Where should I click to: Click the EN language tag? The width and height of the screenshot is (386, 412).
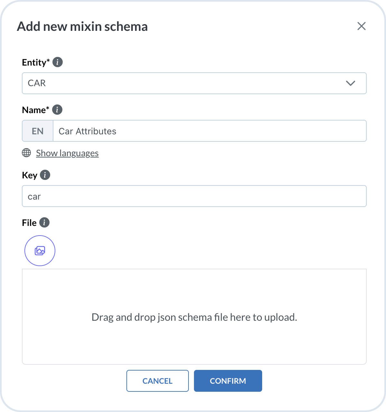click(38, 131)
